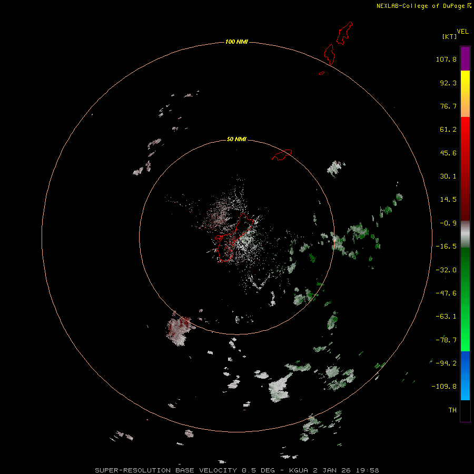Click the Rota island outline on the 50 NMI ring
The width and height of the screenshot is (474, 474).
[x=282, y=155]
